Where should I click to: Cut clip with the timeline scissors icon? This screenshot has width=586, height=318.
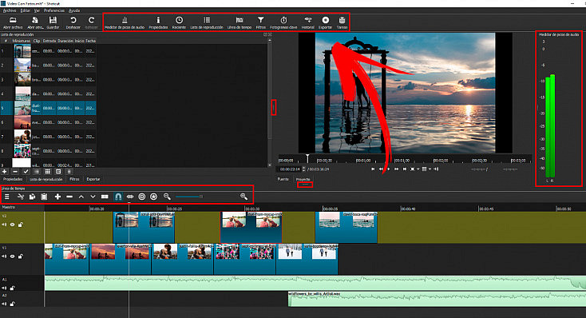pos(21,197)
